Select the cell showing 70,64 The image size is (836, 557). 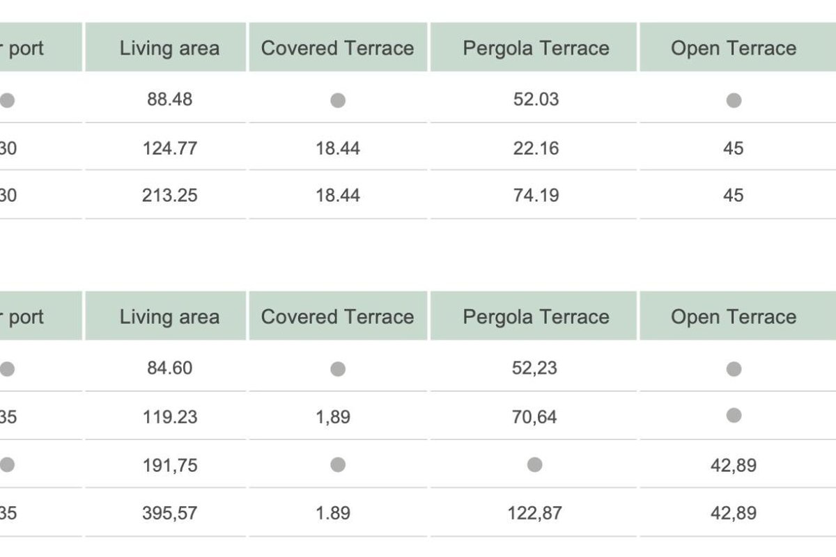click(534, 417)
